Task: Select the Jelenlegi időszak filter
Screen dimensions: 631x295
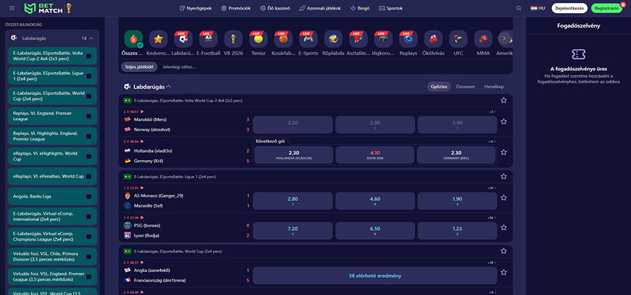Action: (x=179, y=67)
